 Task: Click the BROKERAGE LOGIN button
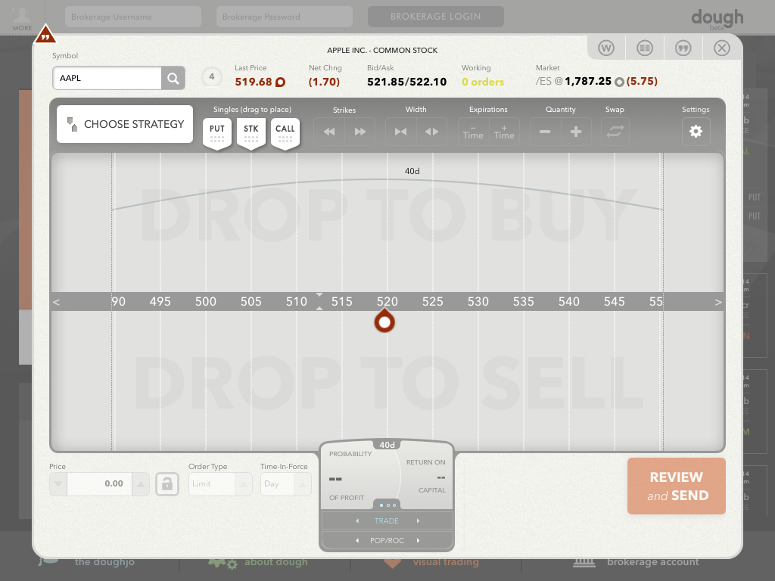point(435,17)
